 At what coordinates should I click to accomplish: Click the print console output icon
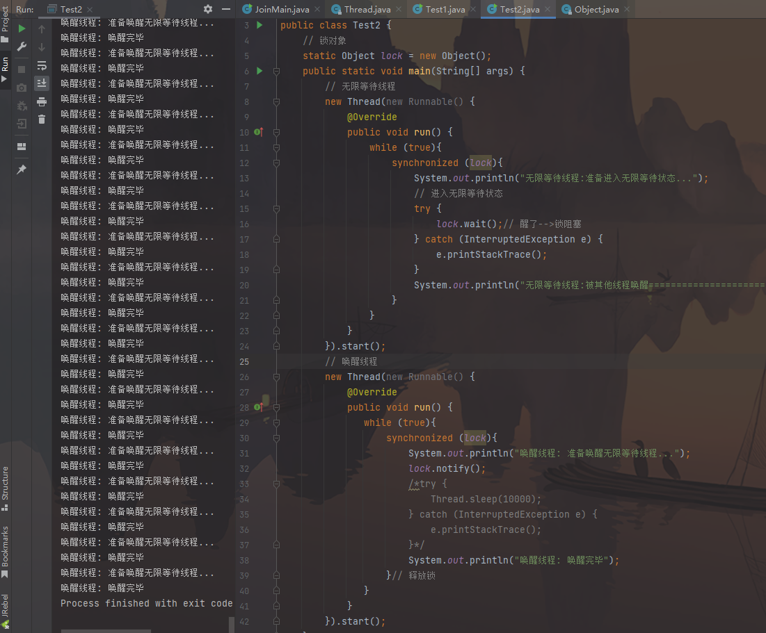point(42,101)
